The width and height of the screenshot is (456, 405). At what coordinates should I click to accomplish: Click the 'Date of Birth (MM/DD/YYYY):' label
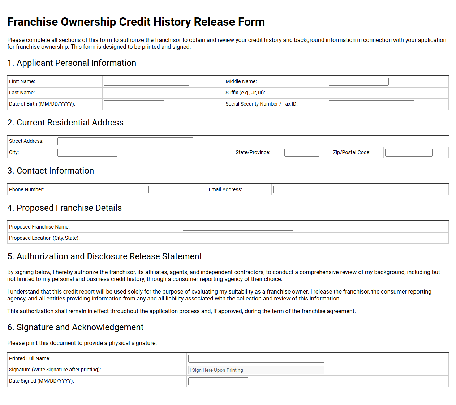coord(42,104)
